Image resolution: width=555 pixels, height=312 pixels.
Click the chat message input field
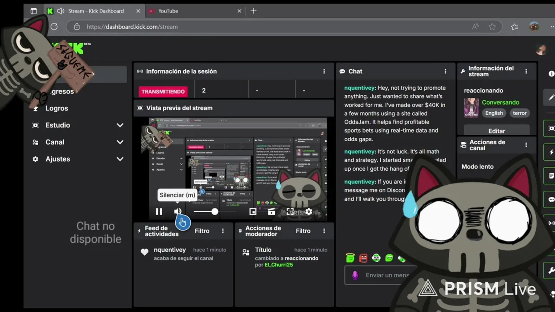pos(386,275)
